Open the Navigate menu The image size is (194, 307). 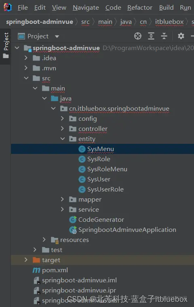click(86, 8)
